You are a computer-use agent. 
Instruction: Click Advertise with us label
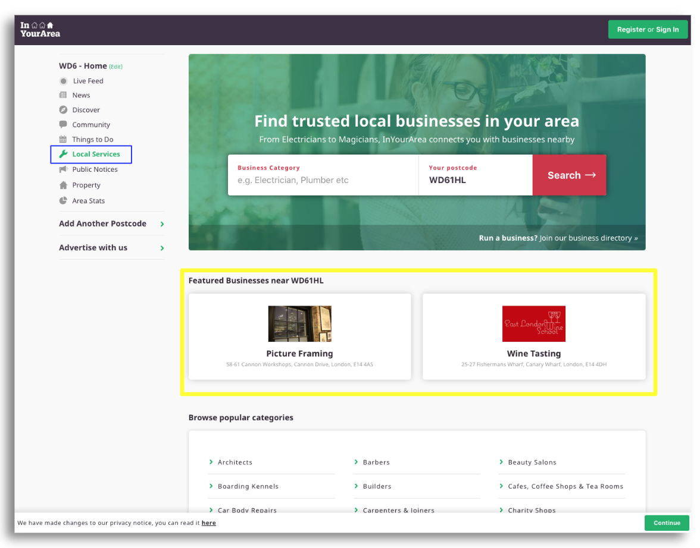(x=93, y=247)
